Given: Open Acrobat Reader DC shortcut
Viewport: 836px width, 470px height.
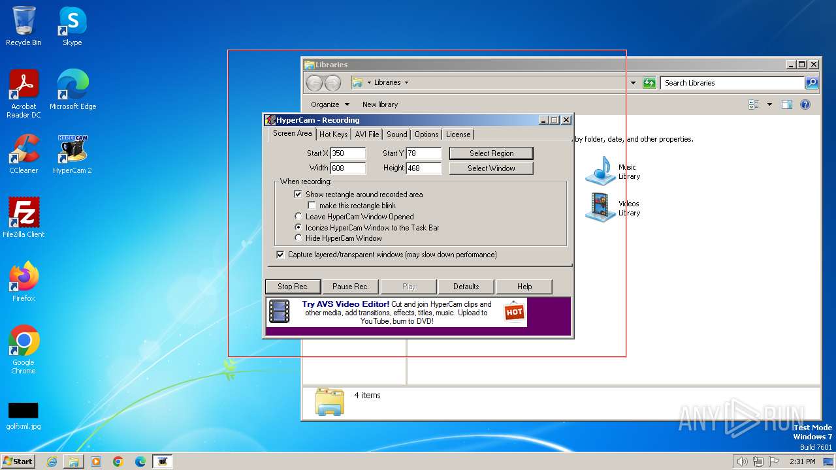Looking at the screenshot, I should [24, 93].
